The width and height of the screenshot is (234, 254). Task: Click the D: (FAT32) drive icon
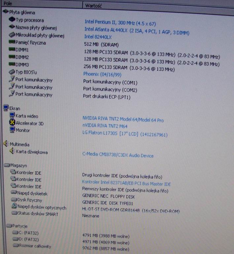coord(16,239)
